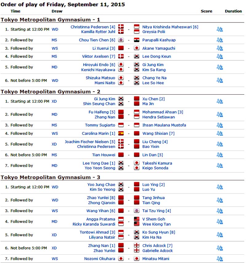This screenshot has width=246, height=263.
Task: Open head-to-head icon for Li Xuerui match
Action: pos(220,48)
